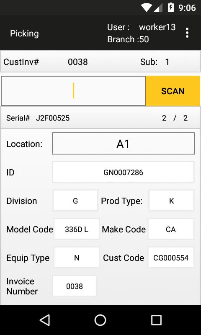
Task: Select the Equip Type field showing N
Action: 77,258
